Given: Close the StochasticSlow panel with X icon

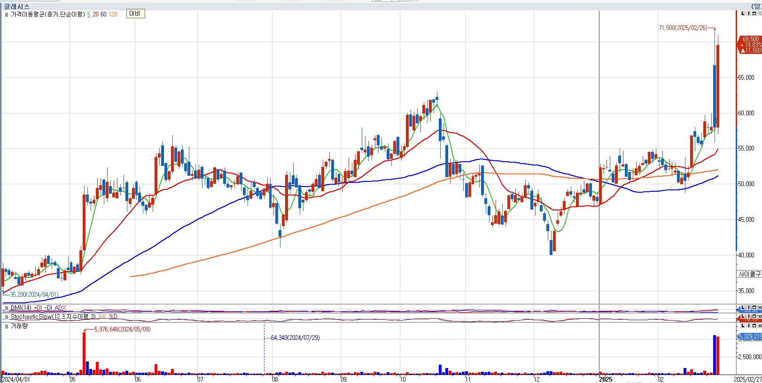Looking at the screenshot, I should click(x=760, y=317).
